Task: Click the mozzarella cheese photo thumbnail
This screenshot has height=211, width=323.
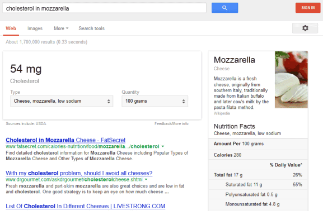Action: (x=291, y=80)
